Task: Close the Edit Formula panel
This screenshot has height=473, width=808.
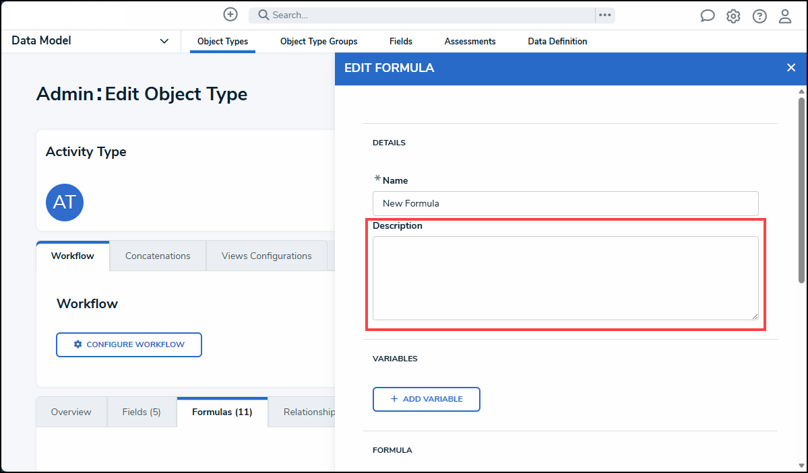Action: (x=791, y=67)
